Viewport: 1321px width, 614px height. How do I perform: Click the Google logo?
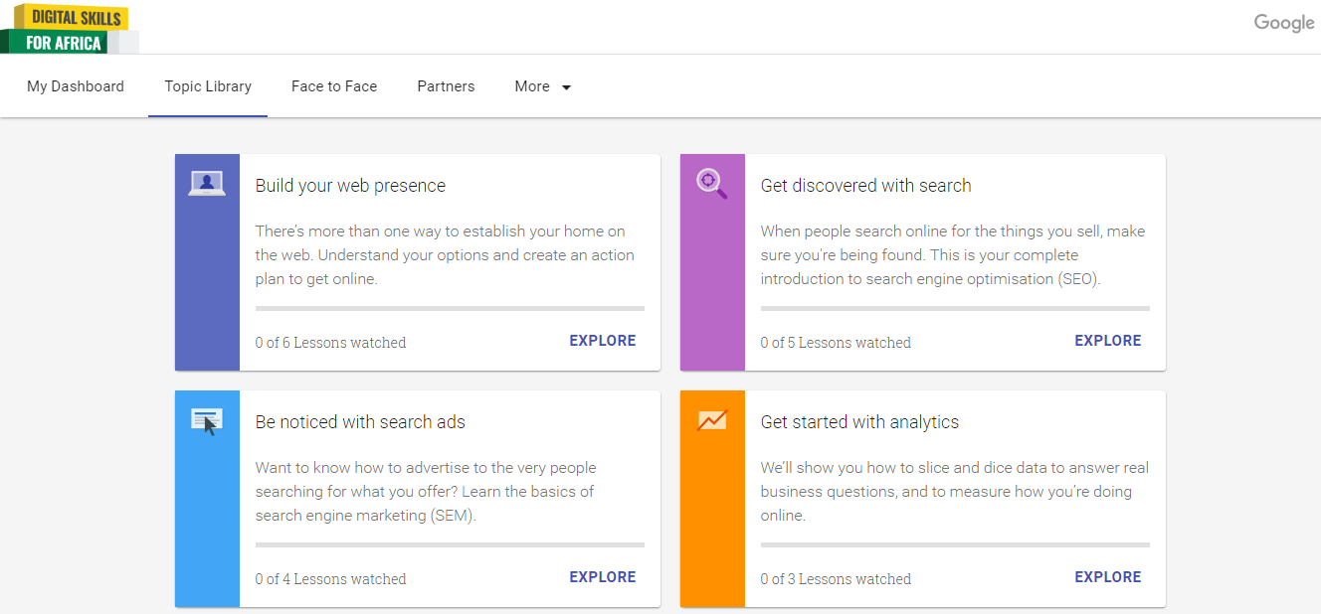(1283, 23)
